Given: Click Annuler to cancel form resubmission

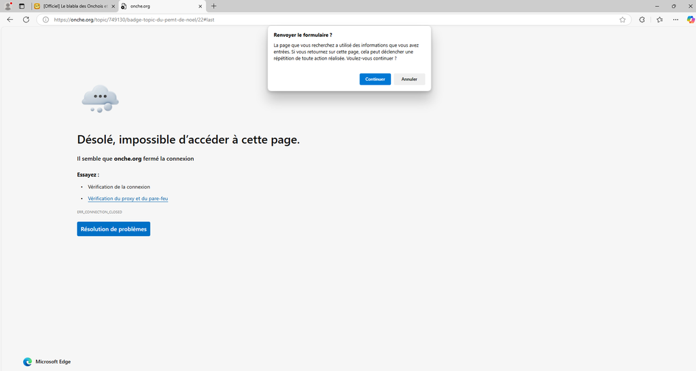Looking at the screenshot, I should 409,79.
